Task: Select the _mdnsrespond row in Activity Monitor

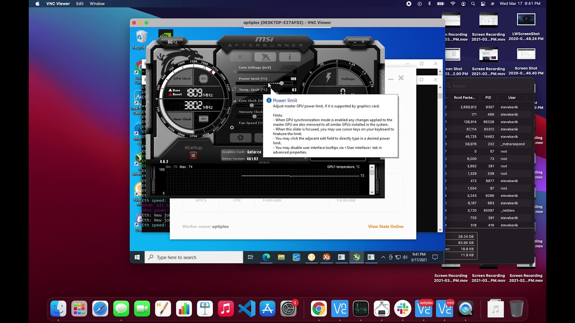Action: click(x=488, y=144)
